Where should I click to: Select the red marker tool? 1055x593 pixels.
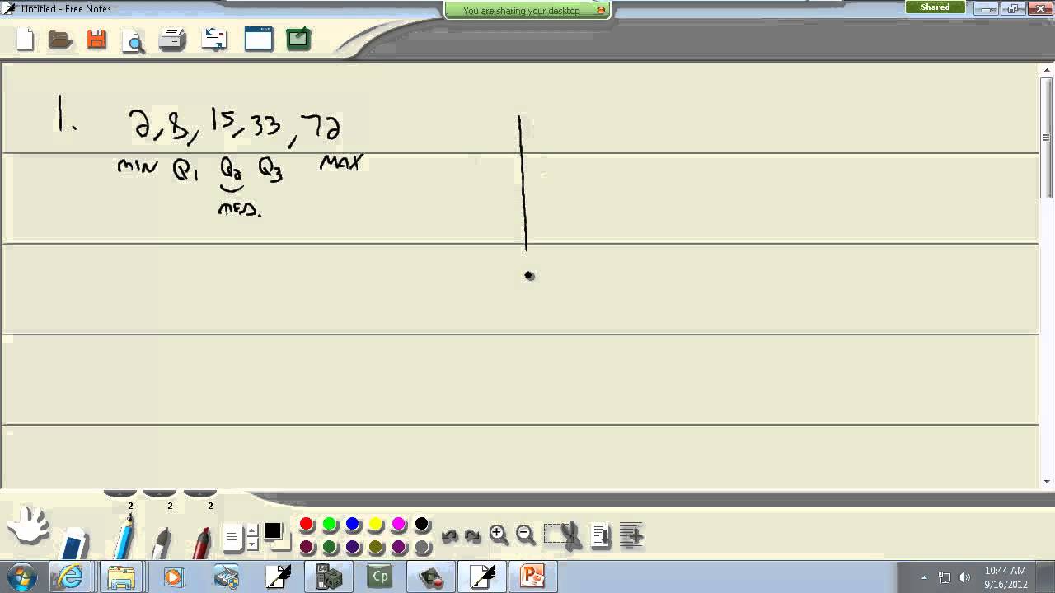202,542
